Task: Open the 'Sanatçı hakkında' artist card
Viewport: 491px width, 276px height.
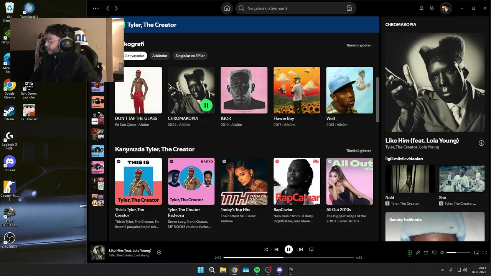Action: (435, 227)
